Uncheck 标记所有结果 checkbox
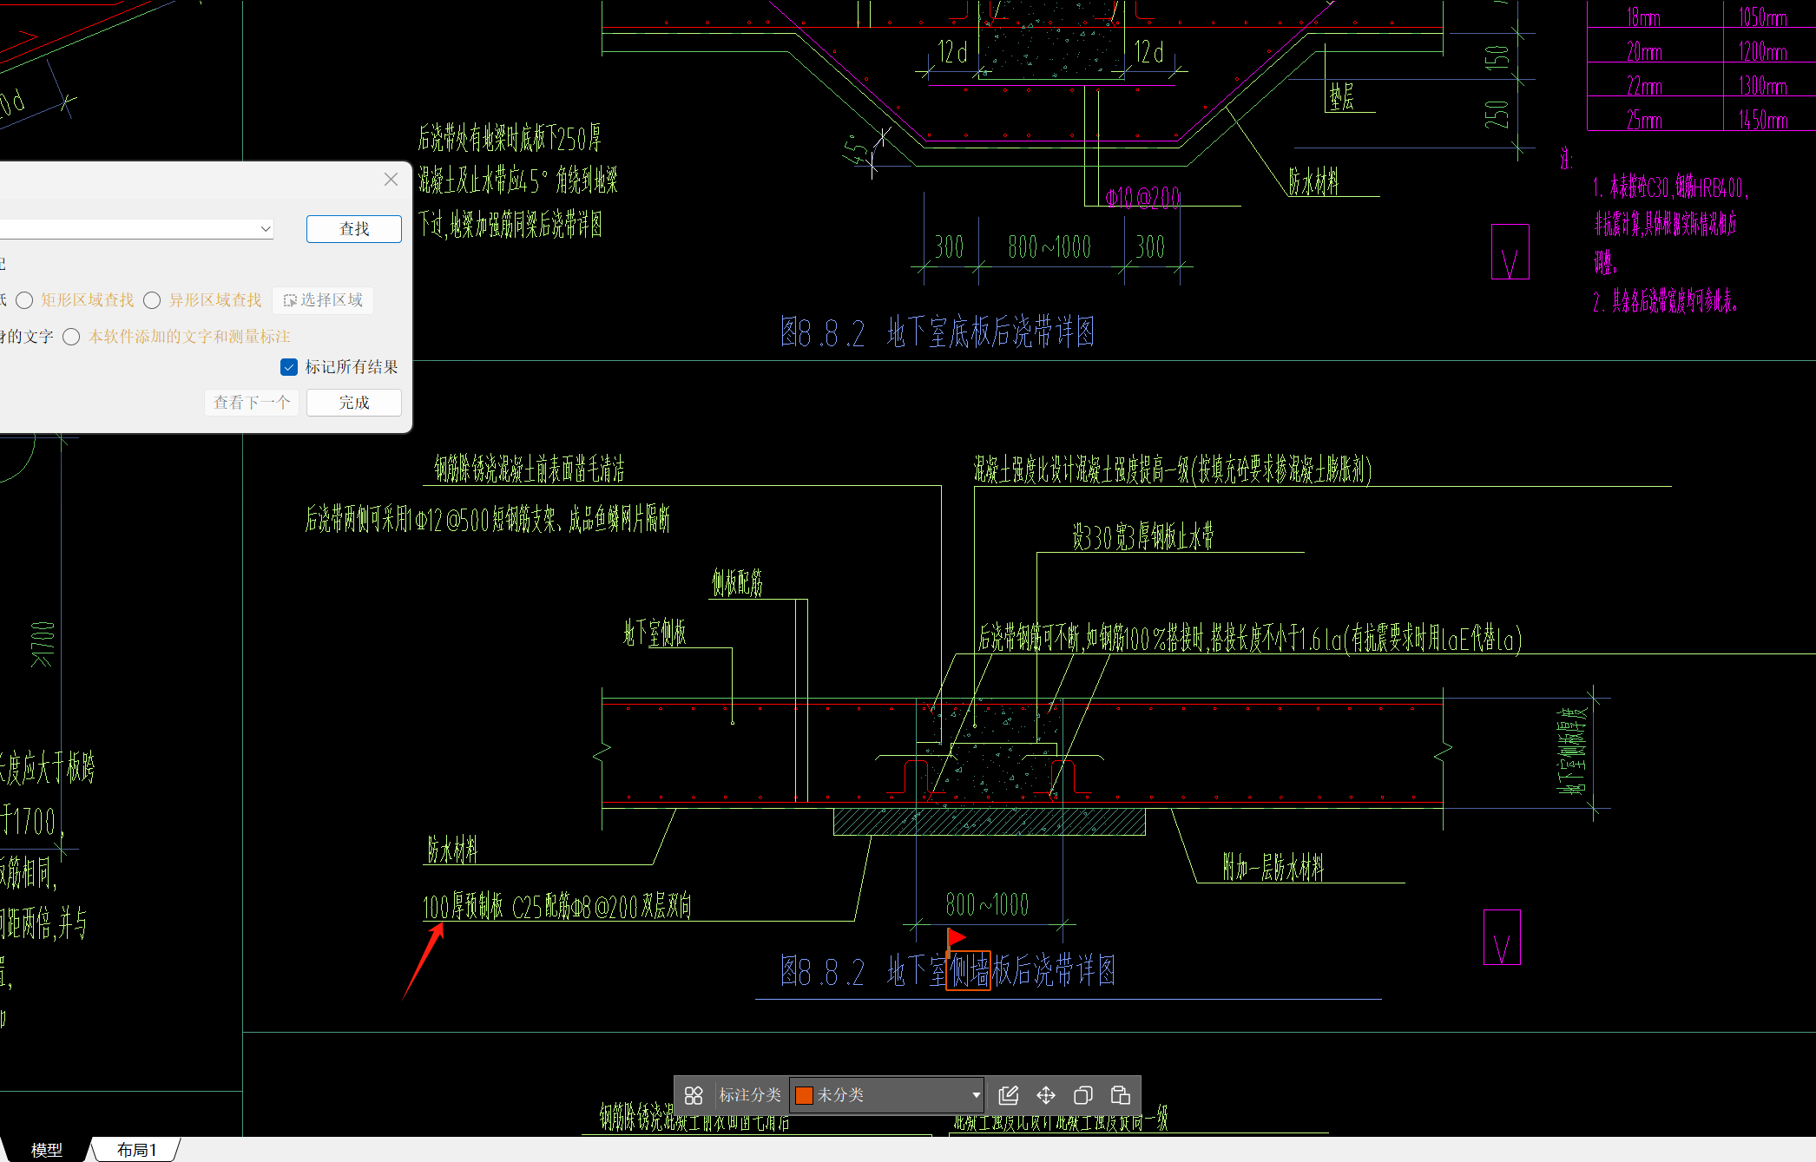This screenshot has width=1816, height=1162. [x=289, y=367]
